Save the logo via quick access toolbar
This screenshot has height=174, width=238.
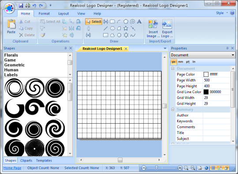21,6
